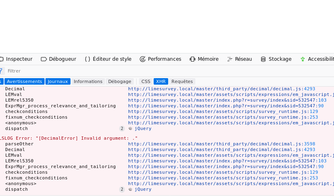Enable the Requêtes filter
The height and width of the screenshot is (196, 334).
pyautogui.click(x=182, y=81)
